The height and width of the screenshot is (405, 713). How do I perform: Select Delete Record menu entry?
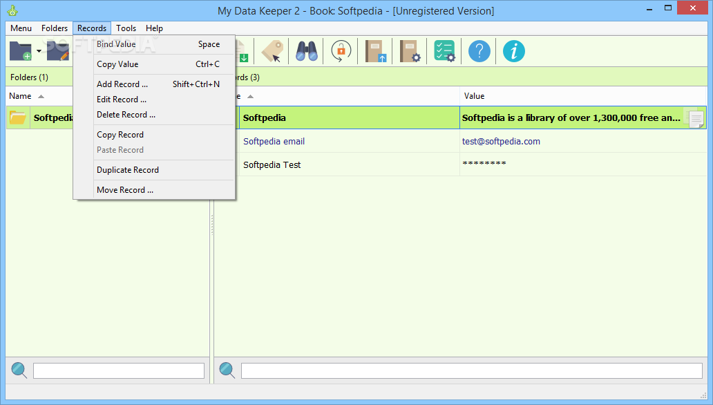pyautogui.click(x=154, y=115)
